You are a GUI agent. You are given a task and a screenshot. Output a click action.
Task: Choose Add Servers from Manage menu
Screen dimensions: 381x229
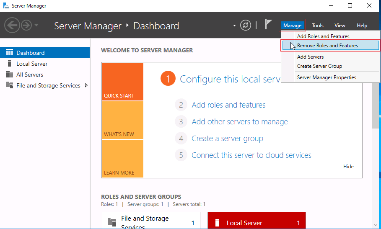point(310,57)
